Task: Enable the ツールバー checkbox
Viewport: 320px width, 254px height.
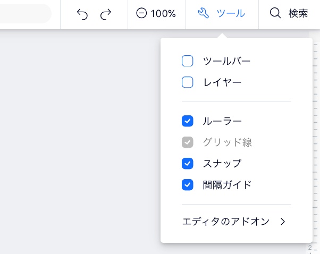Action: [187, 61]
